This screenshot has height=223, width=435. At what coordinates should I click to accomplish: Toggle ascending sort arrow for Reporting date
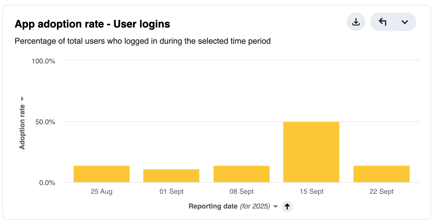287,206
